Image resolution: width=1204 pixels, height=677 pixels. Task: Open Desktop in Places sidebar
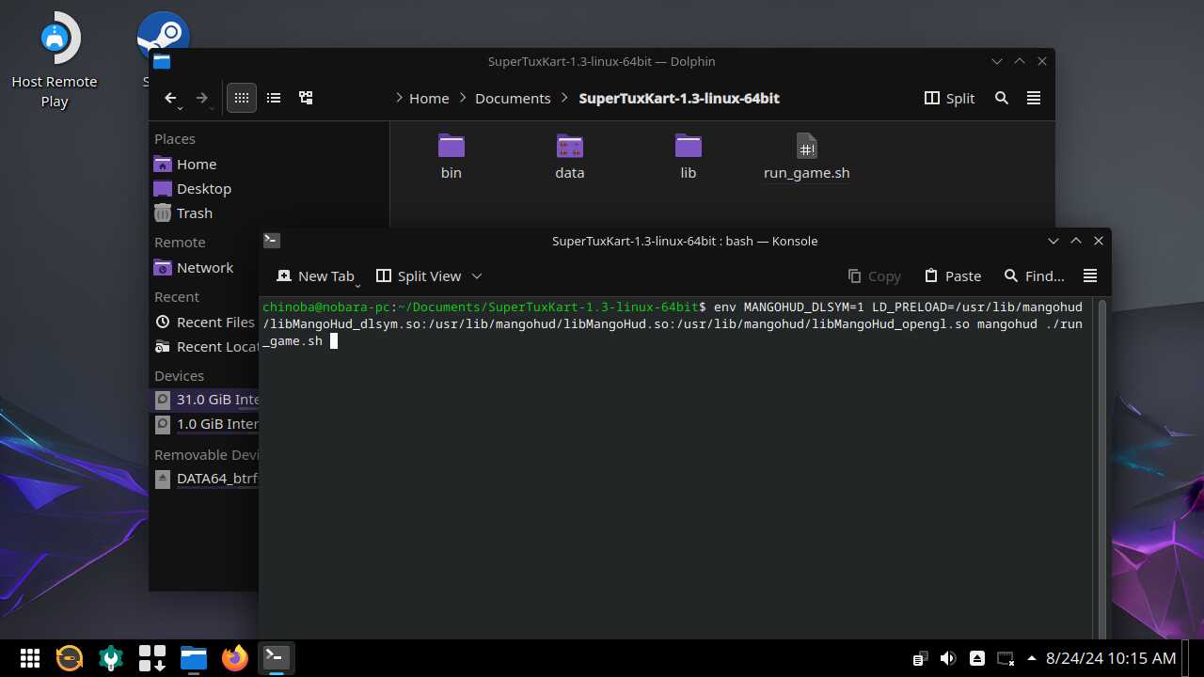click(205, 188)
